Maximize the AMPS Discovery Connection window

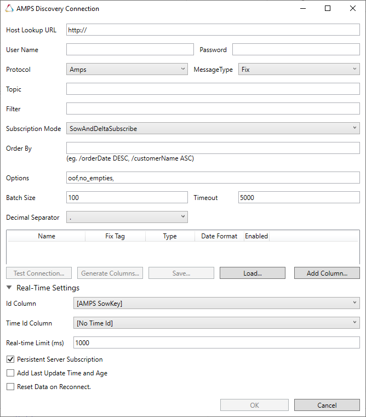point(328,9)
